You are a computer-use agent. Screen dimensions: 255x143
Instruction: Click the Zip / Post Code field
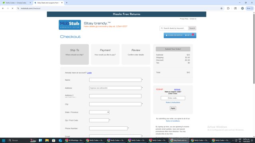tap(99, 120)
